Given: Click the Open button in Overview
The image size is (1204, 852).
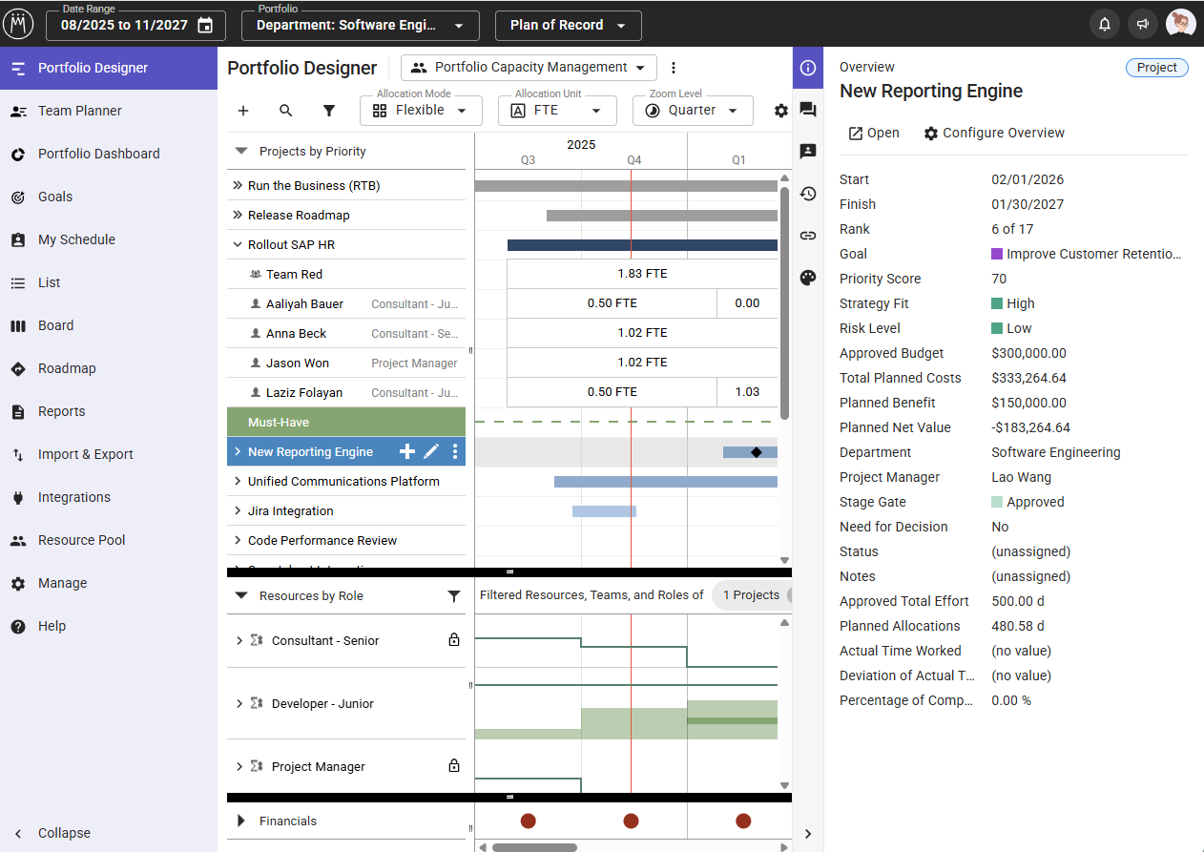Looking at the screenshot, I should 873,134.
